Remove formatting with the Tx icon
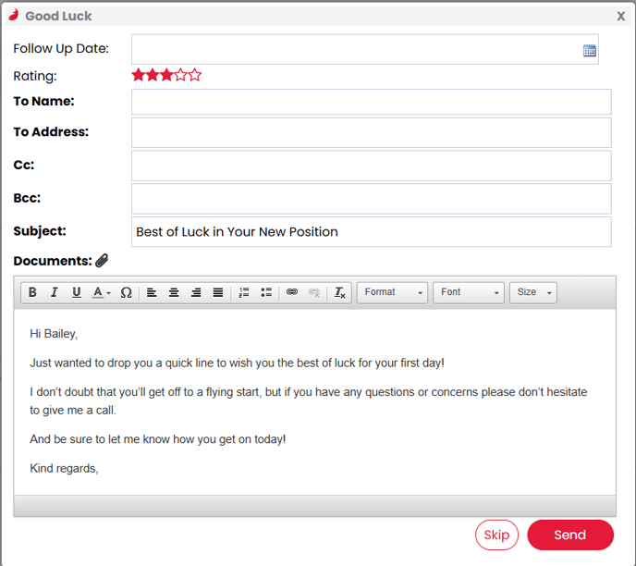 (x=339, y=292)
